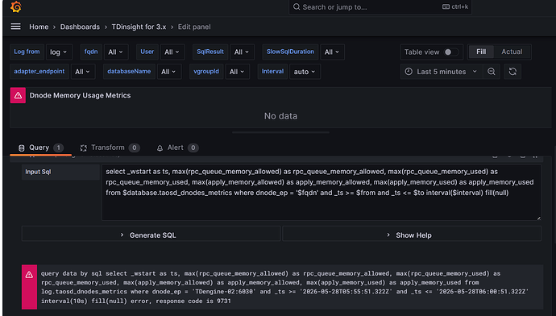Click the databaseName variable label
The image size is (556, 316).
129,71
